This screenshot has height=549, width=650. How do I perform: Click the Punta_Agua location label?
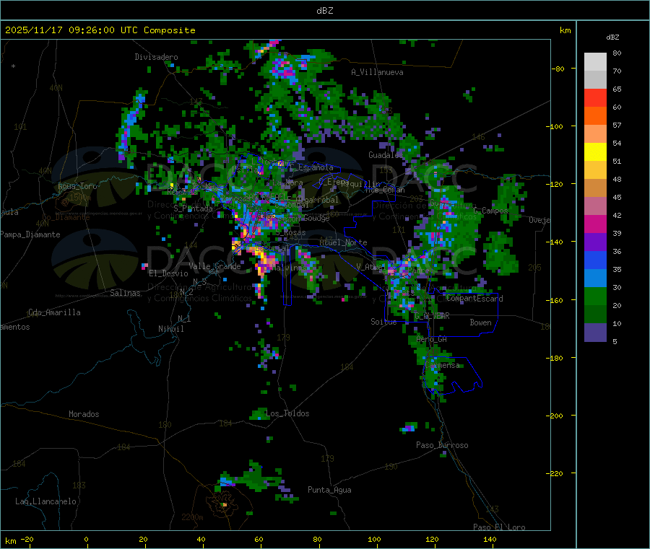point(329,490)
